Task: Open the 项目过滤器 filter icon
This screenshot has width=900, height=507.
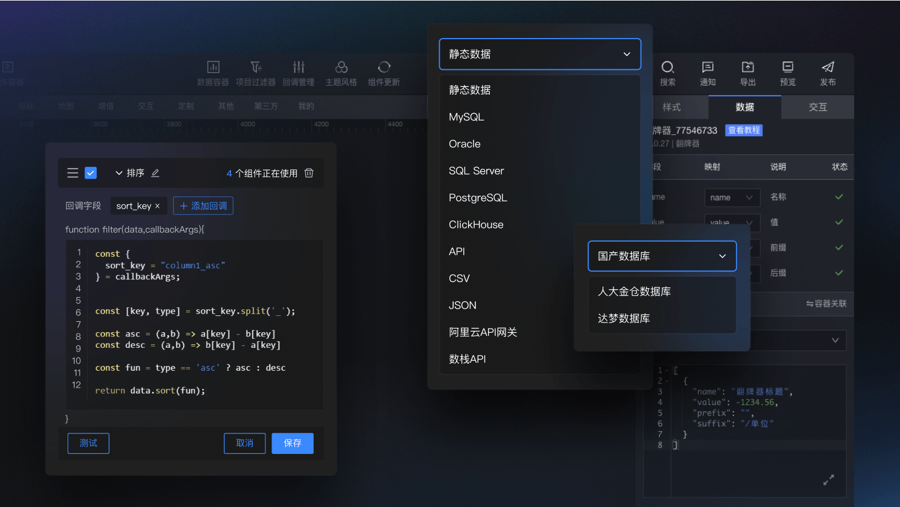Action: pyautogui.click(x=256, y=67)
